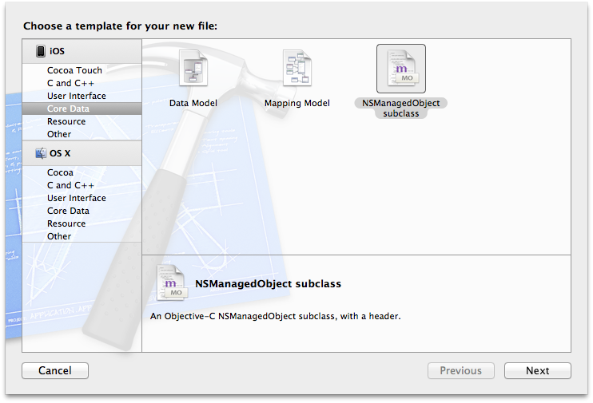Open User Interface under OS X
593x403 pixels.
[77, 198]
